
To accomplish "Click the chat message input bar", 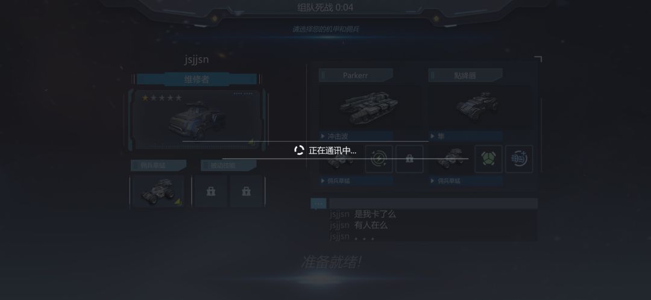I will [433, 204].
